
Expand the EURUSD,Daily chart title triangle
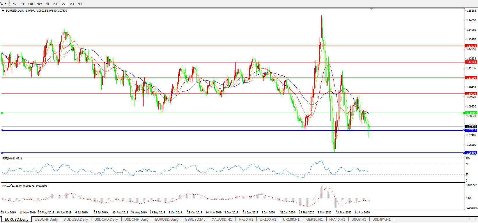pos(3,11)
